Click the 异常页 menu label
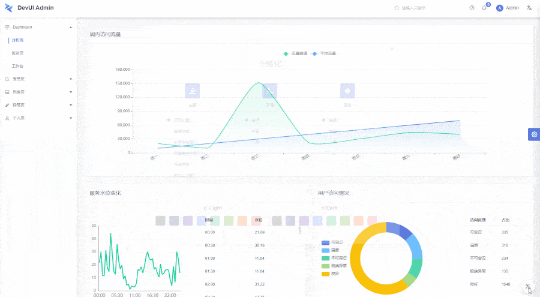The height and width of the screenshot is (297, 540). pos(19,105)
